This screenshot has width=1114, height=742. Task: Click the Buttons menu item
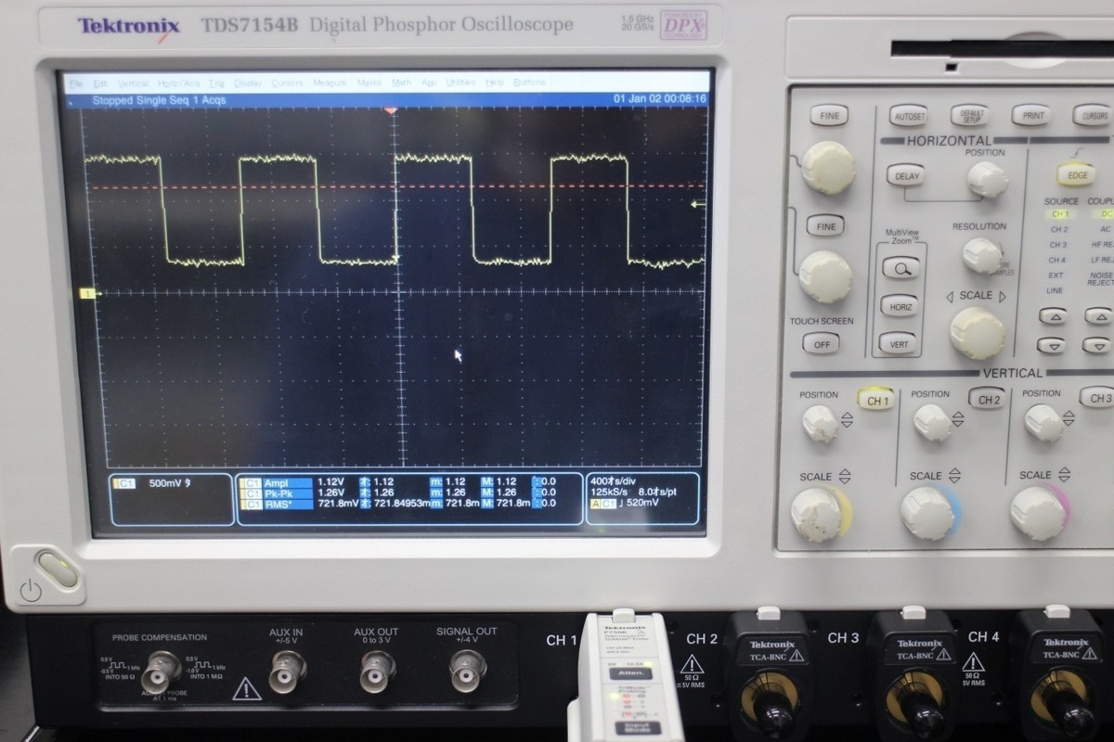point(530,83)
